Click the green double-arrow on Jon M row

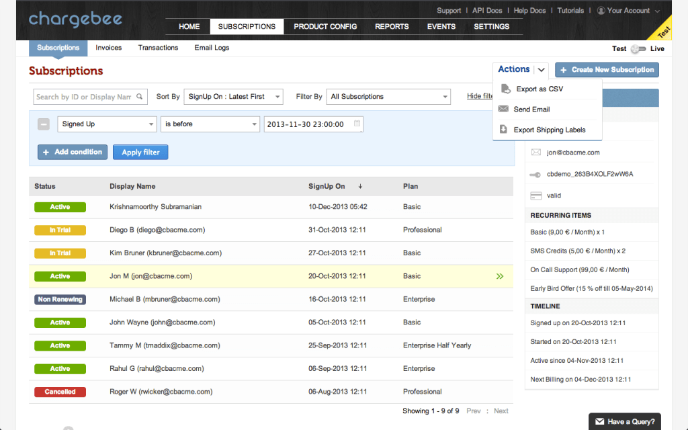pos(499,276)
